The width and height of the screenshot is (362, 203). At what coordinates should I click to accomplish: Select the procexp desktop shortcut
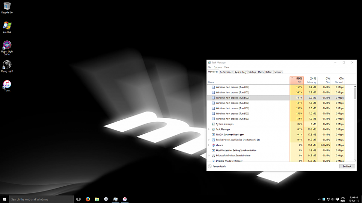click(7, 27)
